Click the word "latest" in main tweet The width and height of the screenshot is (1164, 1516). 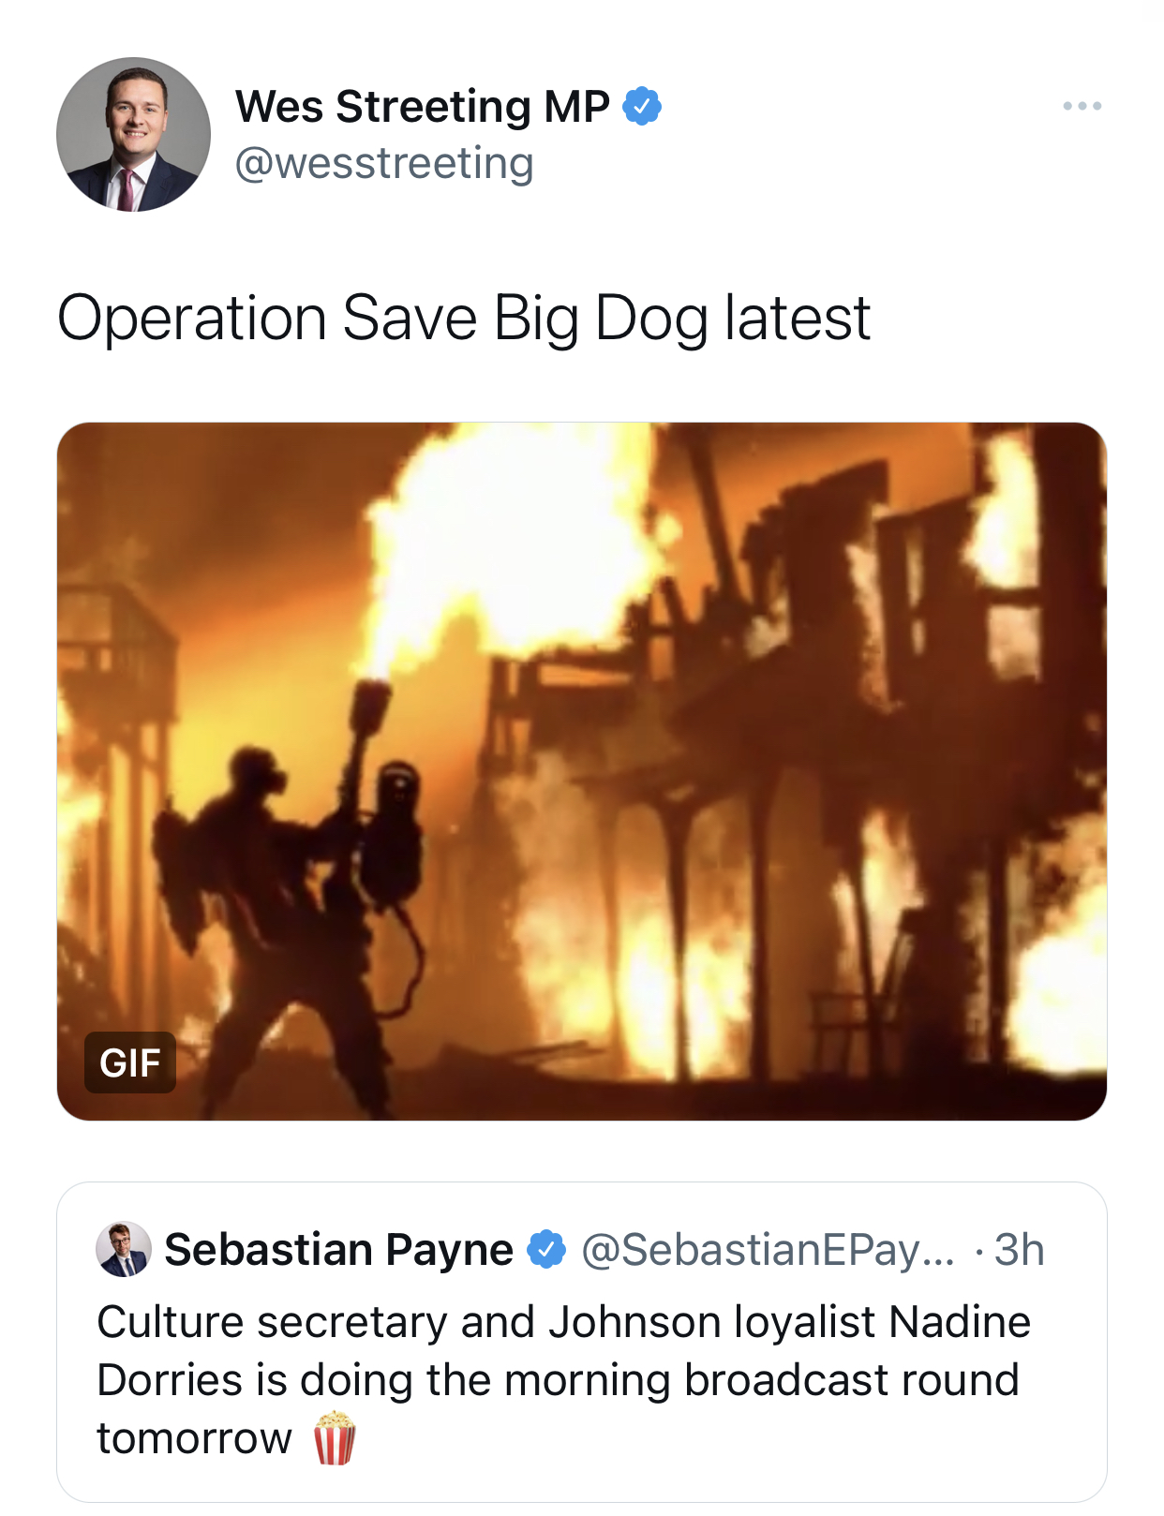pos(798,318)
